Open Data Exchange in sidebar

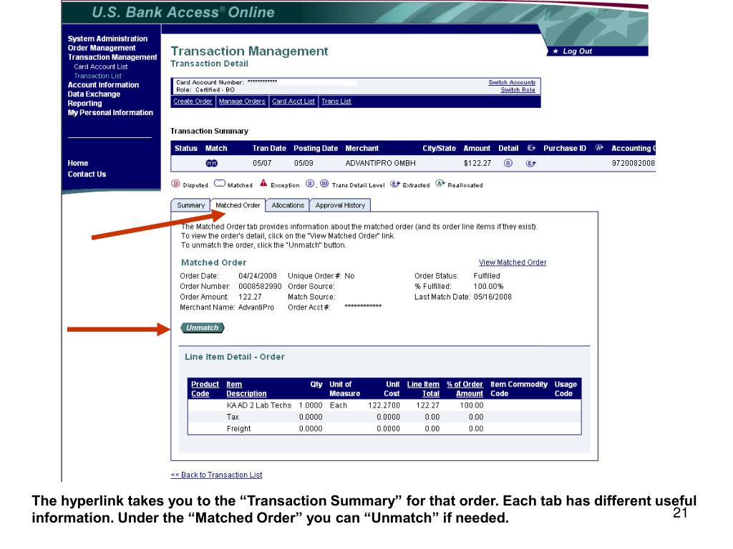click(x=94, y=94)
